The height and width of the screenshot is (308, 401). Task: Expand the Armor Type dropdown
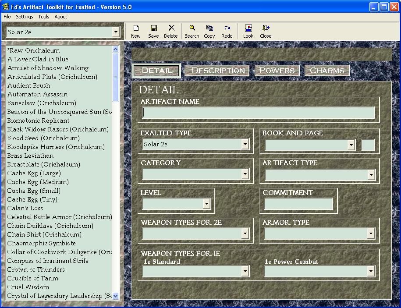click(371, 234)
